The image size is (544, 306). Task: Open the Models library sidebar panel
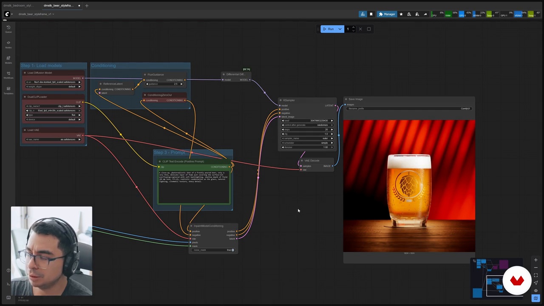8,59
